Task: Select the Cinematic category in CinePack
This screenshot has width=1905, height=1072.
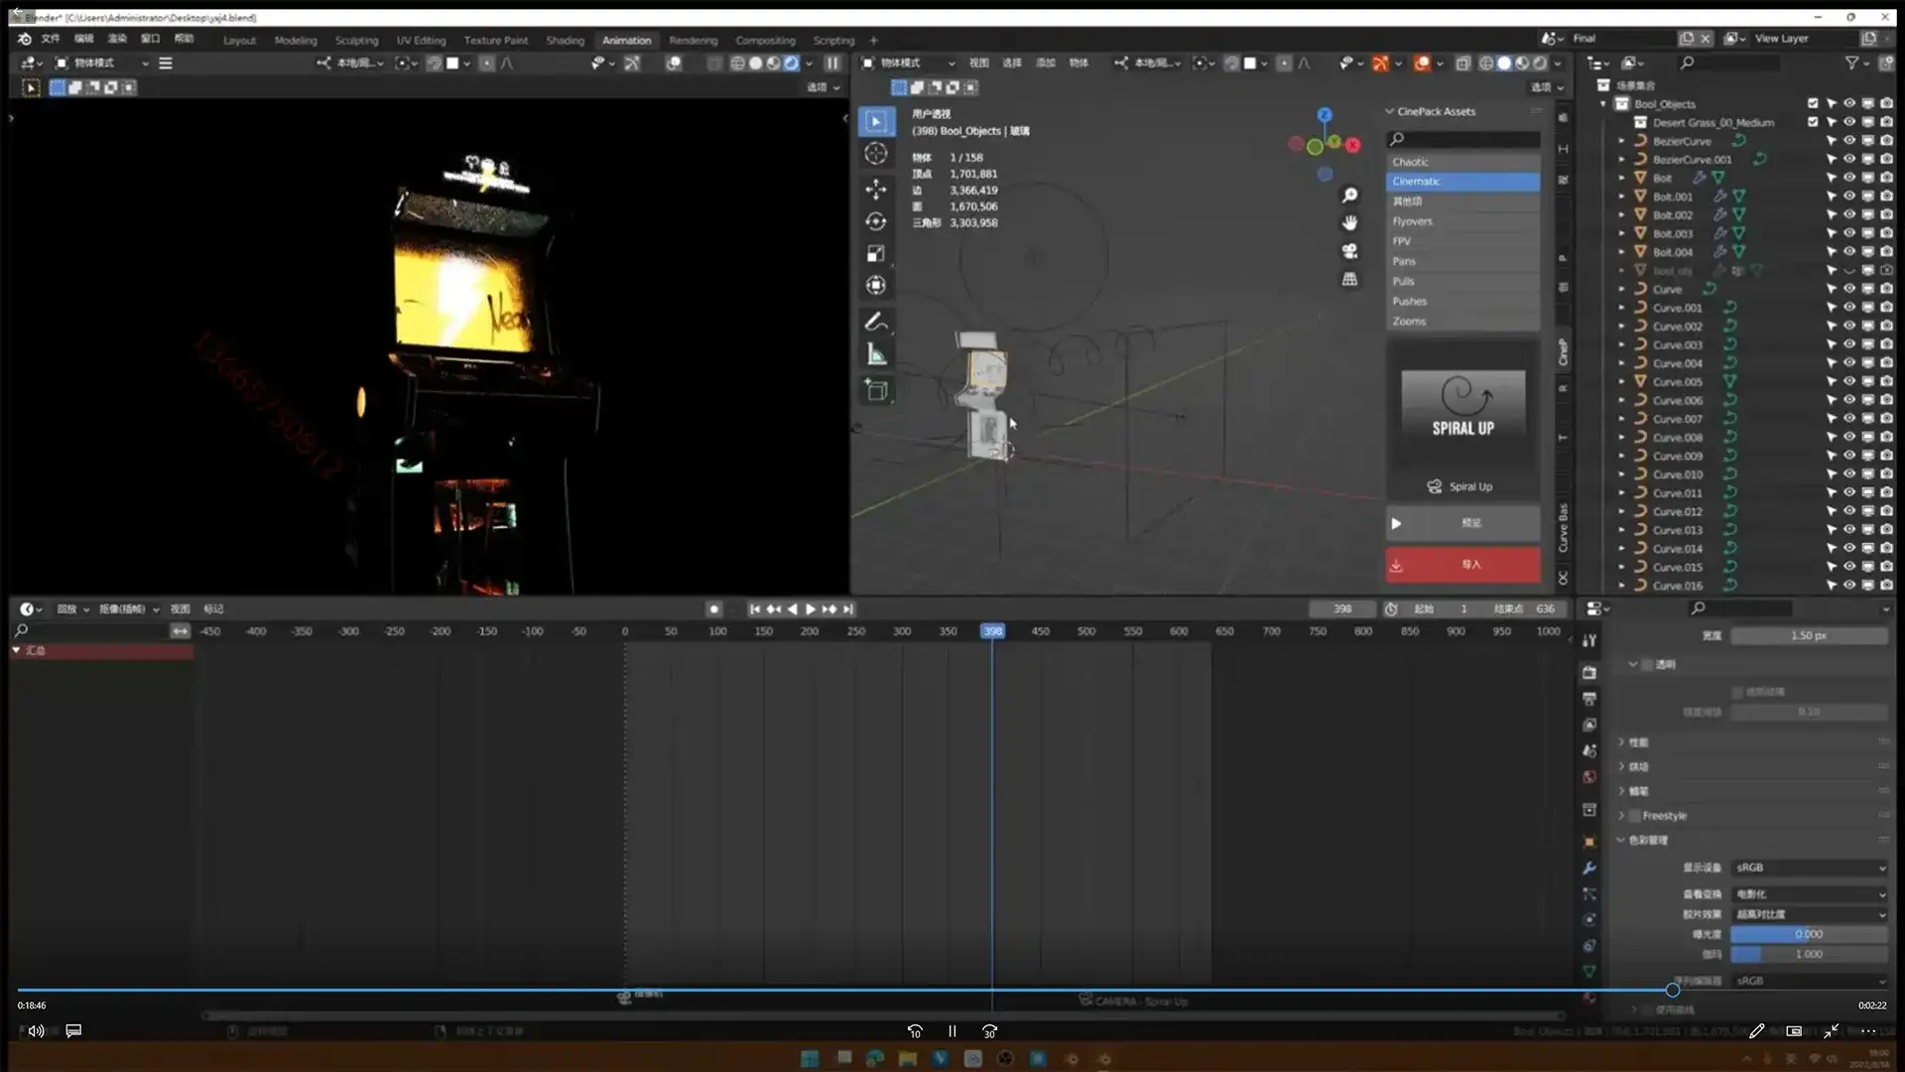Action: click(1461, 182)
